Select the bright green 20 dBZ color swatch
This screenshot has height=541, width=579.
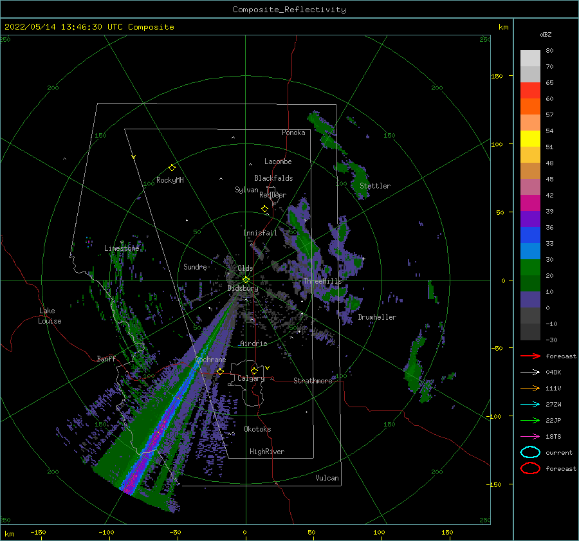pos(530,268)
